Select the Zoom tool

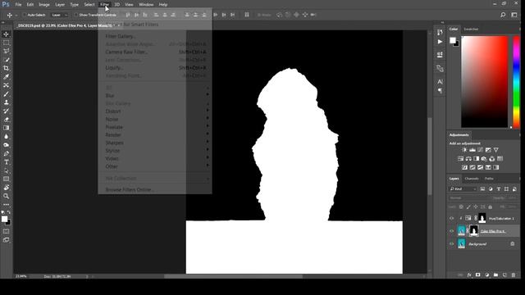(6, 197)
